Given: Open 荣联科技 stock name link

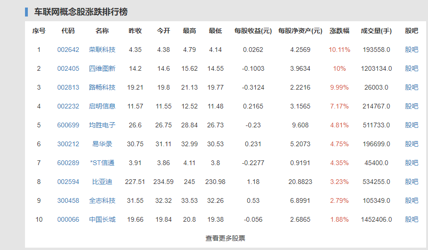Looking at the screenshot, I should tap(102, 50).
